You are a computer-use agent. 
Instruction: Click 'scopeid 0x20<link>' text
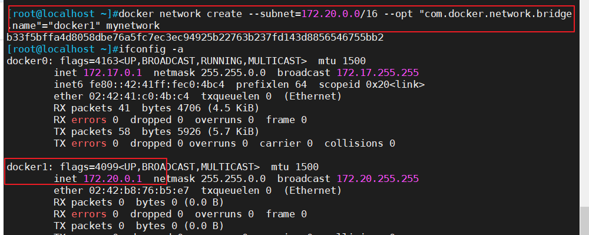click(x=372, y=84)
